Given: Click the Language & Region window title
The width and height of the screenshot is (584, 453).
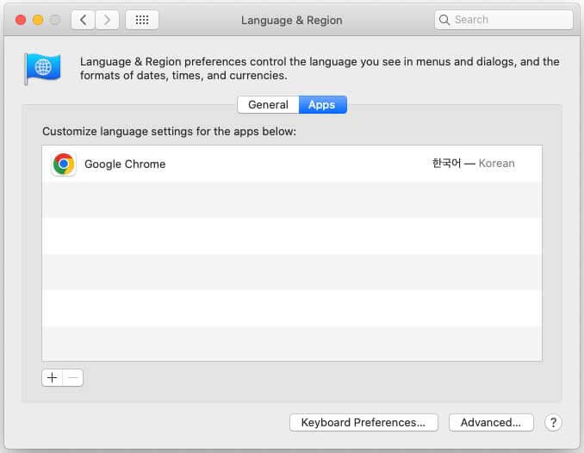Looking at the screenshot, I should click(292, 20).
